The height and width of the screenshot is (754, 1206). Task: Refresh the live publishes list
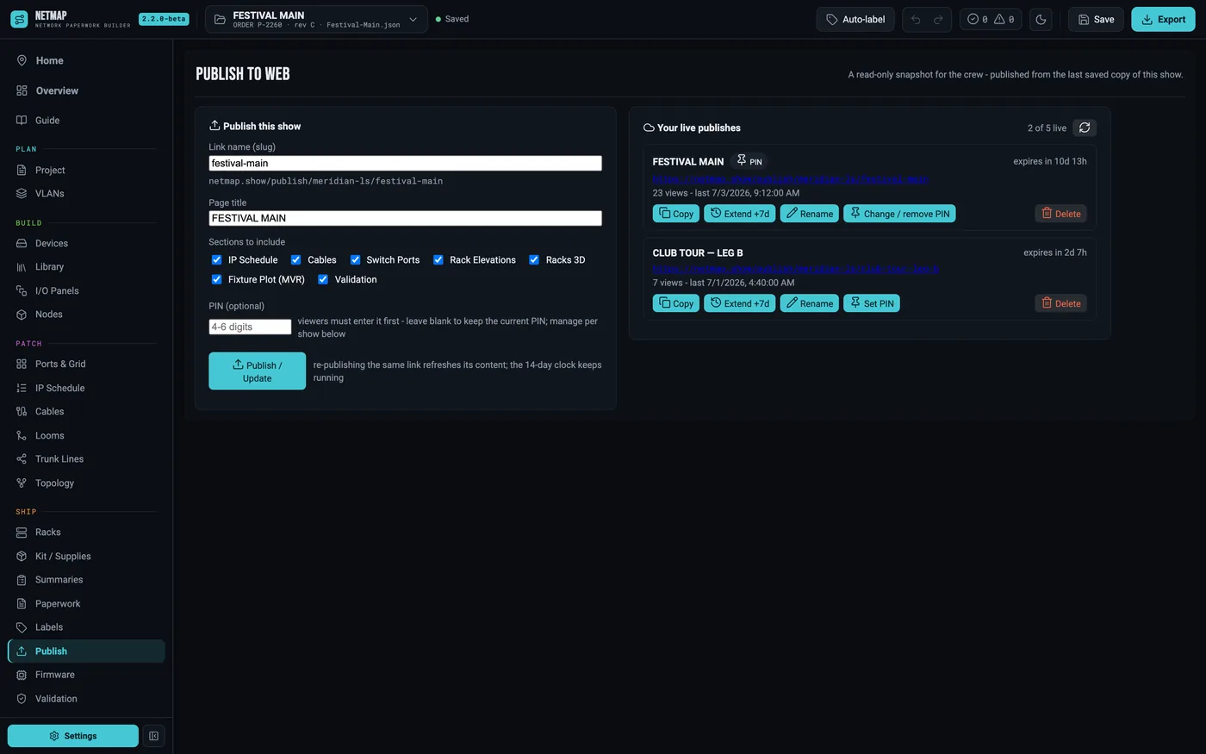tap(1085, 128)
